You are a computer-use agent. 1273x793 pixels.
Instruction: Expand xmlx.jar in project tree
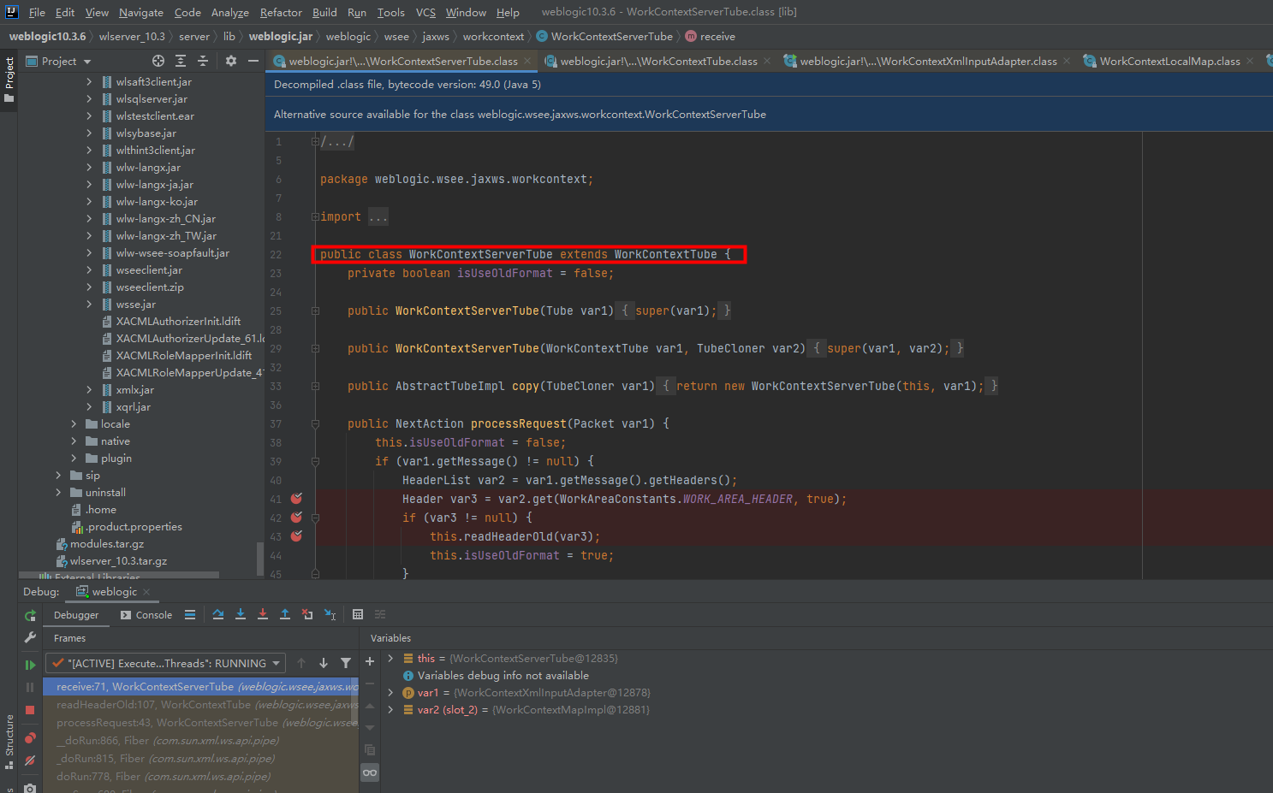tap(89, 389)
